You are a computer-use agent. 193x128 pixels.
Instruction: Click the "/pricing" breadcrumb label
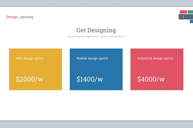(26, 17)
